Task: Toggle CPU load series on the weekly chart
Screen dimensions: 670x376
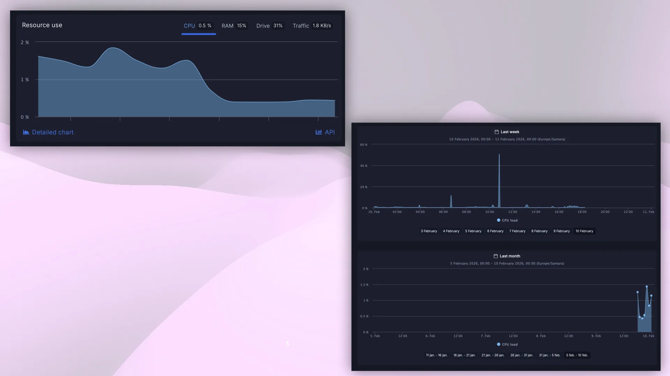Action: tap(508, 220)
